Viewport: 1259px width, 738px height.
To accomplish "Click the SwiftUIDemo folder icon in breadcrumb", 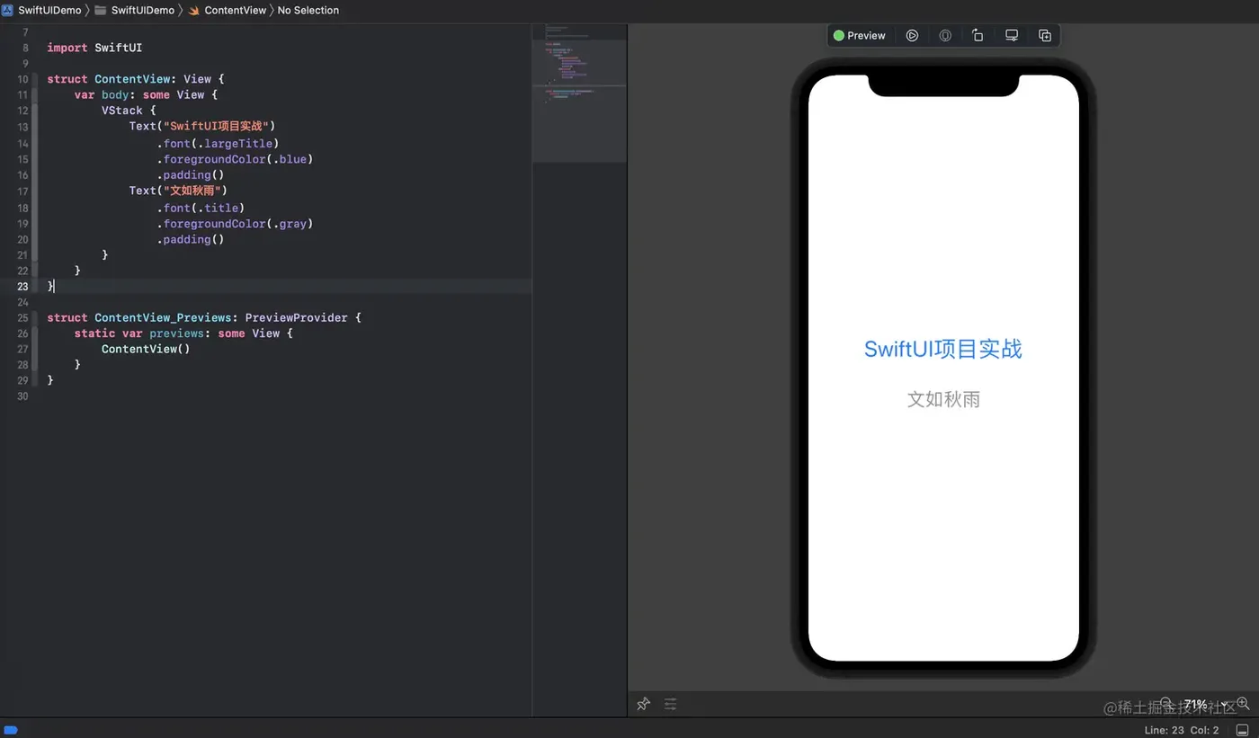I will 101,10.
